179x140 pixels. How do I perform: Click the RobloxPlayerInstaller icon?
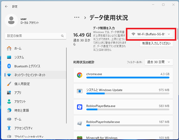80,123
